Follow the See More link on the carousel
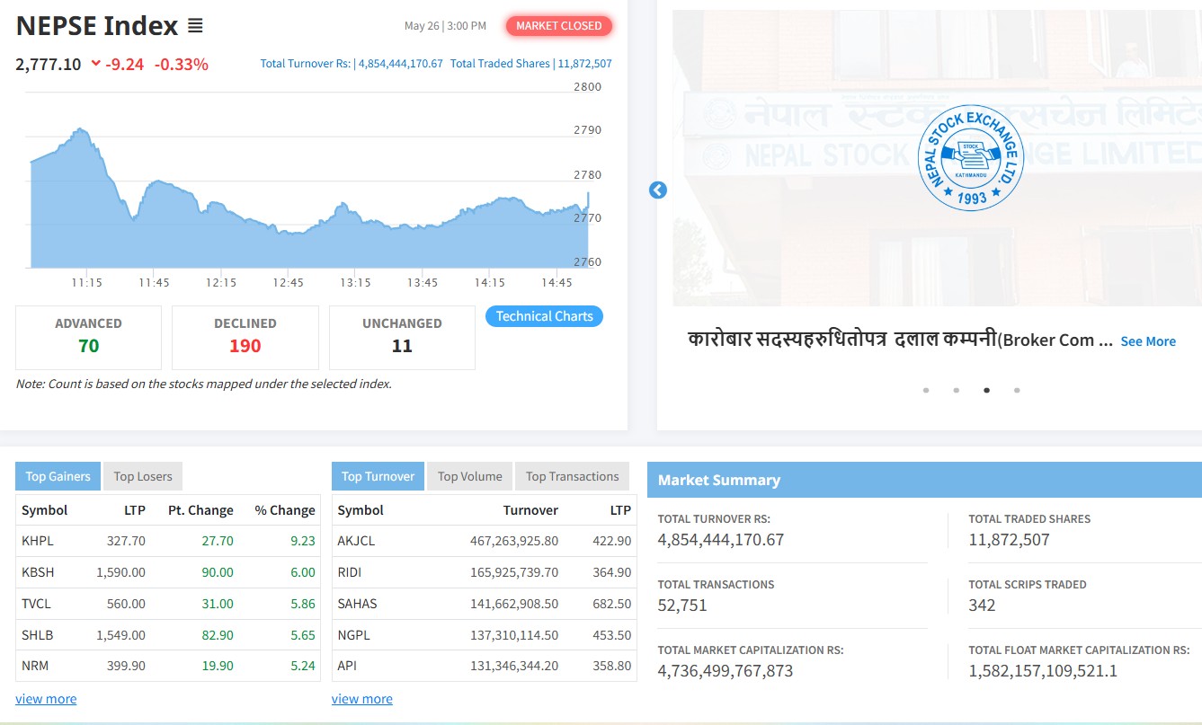 (1148, 341)
